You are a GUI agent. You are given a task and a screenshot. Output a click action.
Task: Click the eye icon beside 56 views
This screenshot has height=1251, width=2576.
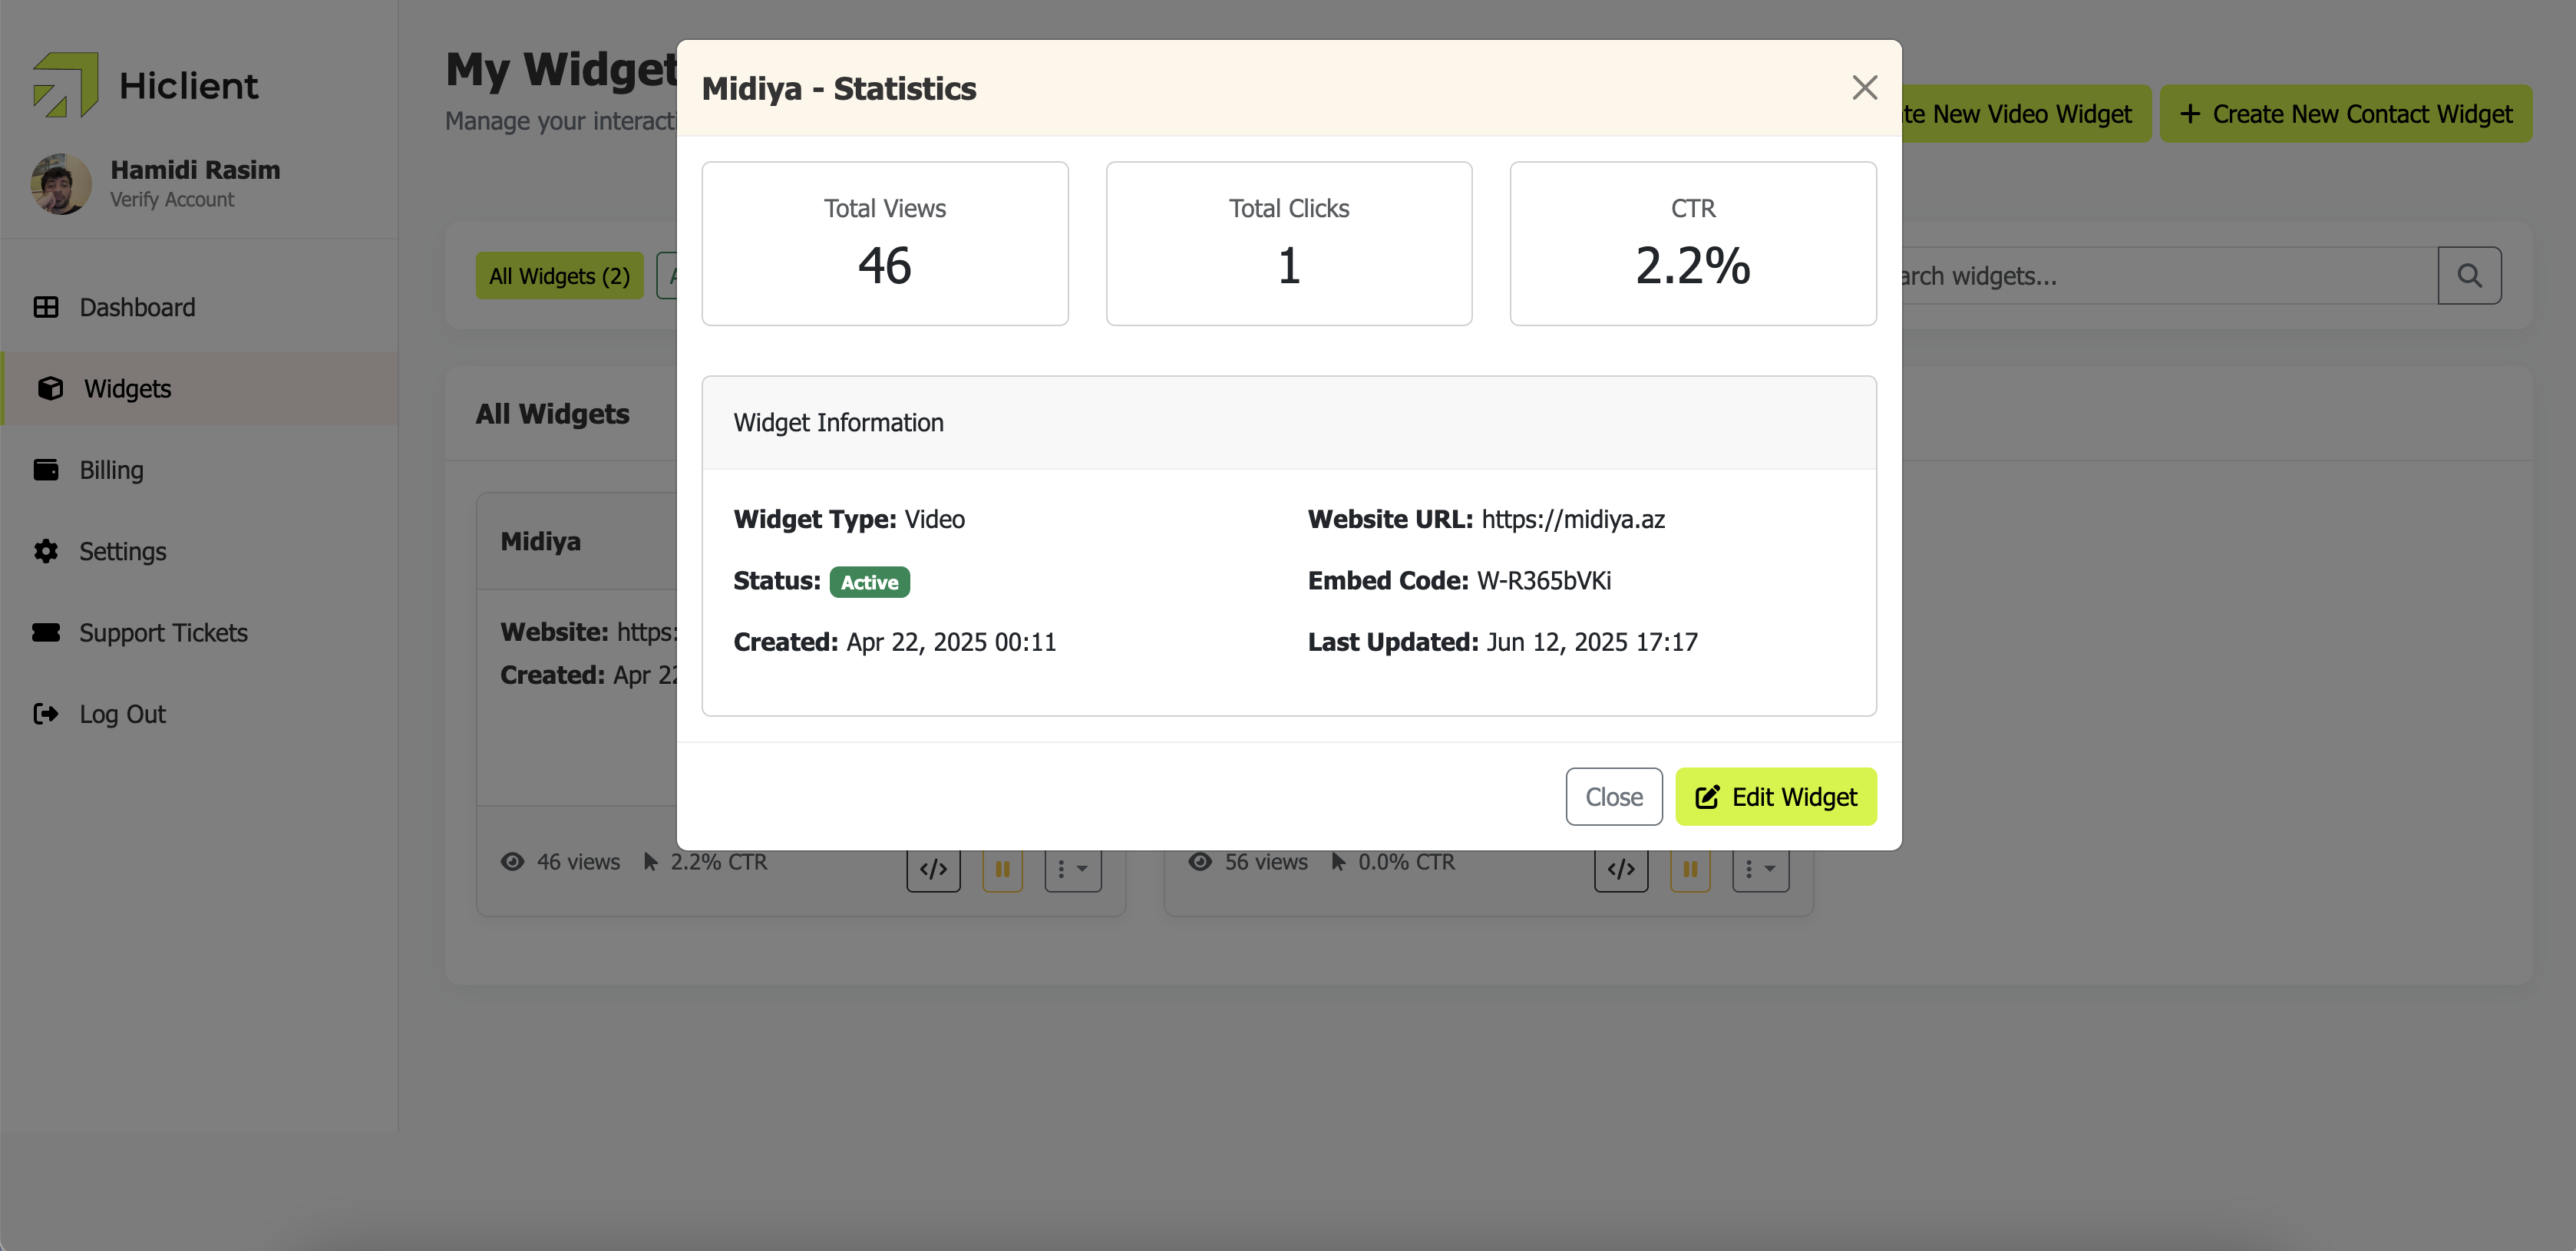1200,862
